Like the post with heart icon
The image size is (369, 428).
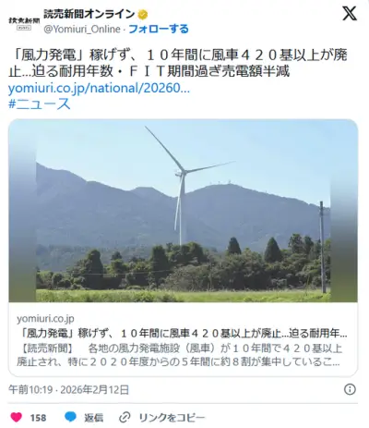(17, 417)
